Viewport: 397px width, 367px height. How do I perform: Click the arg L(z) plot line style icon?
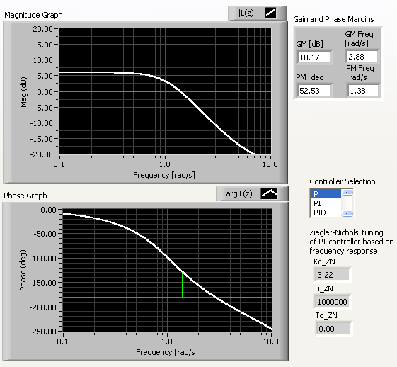(269, 193)
